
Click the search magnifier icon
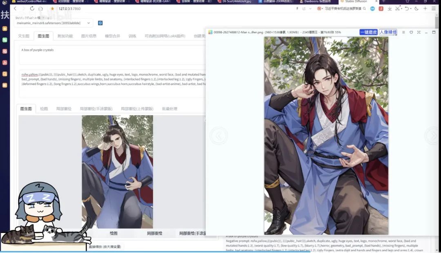coord(365,9)
